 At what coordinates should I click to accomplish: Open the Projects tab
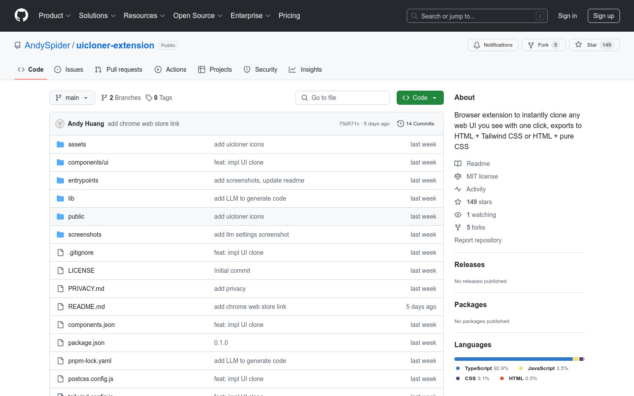pyautogui.click(x=215, y=70)
